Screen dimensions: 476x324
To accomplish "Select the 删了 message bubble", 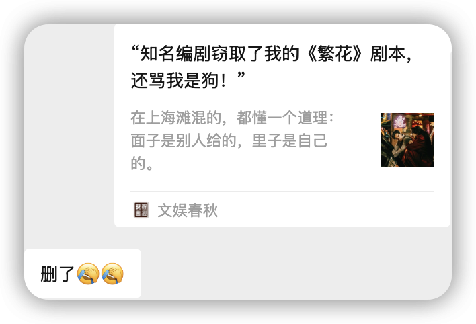I will pos(83,274).
